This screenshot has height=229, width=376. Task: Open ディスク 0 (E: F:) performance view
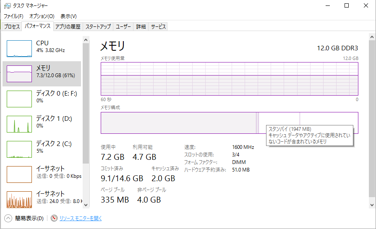pyautogui.click(x=42, y=99)
